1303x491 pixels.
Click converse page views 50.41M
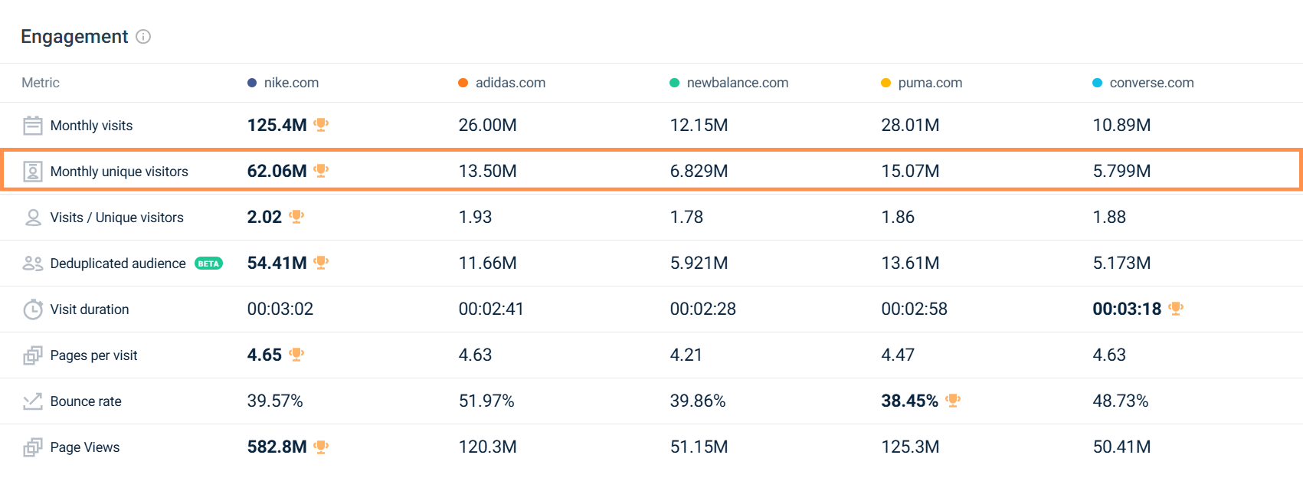coord(1121,447)
